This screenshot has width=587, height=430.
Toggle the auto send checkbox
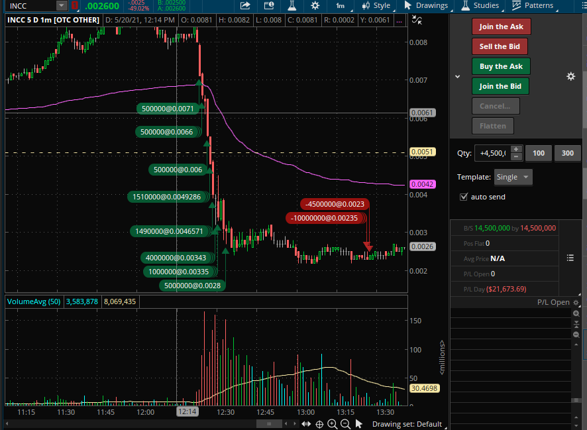pyautogui.click(x=464, y=197)
